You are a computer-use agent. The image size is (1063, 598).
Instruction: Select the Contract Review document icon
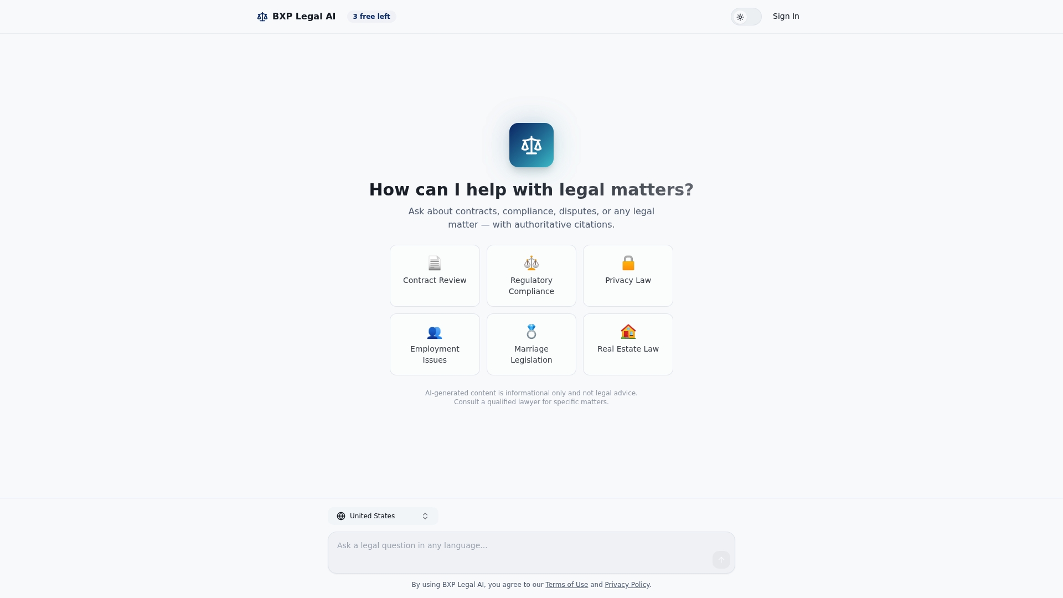(x=435, y=263)
